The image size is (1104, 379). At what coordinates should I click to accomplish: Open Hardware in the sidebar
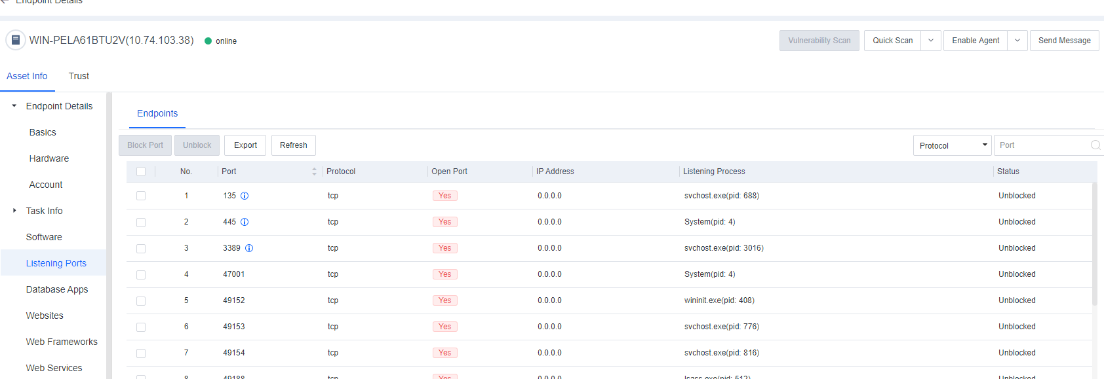click(49, 158)
